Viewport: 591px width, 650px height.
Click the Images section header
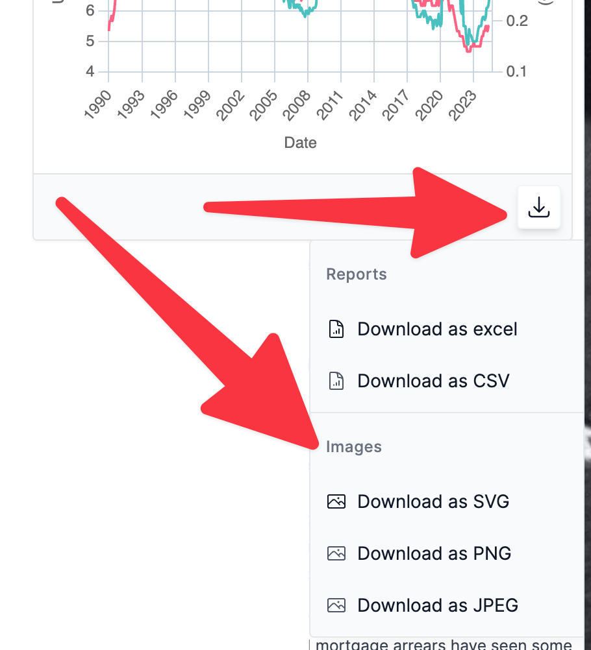pos(353,447)
